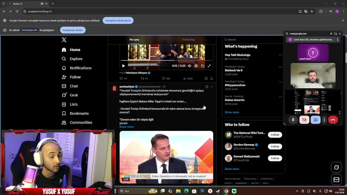Expand the video to fullscreen
This screenshot has height=195, width=347.
pos(209,66)
